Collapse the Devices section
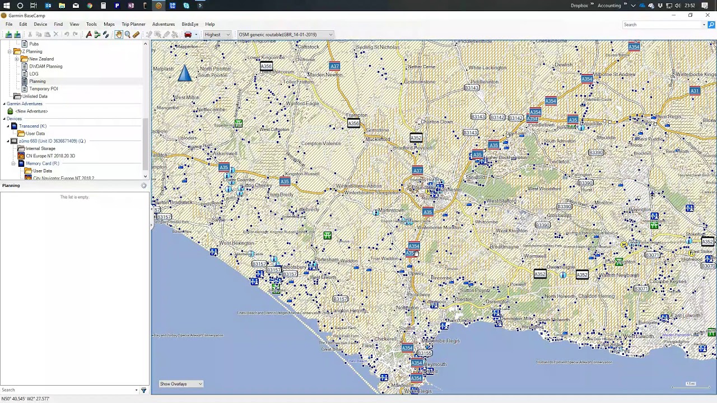The image size is (717, 403). coord(4,119)
